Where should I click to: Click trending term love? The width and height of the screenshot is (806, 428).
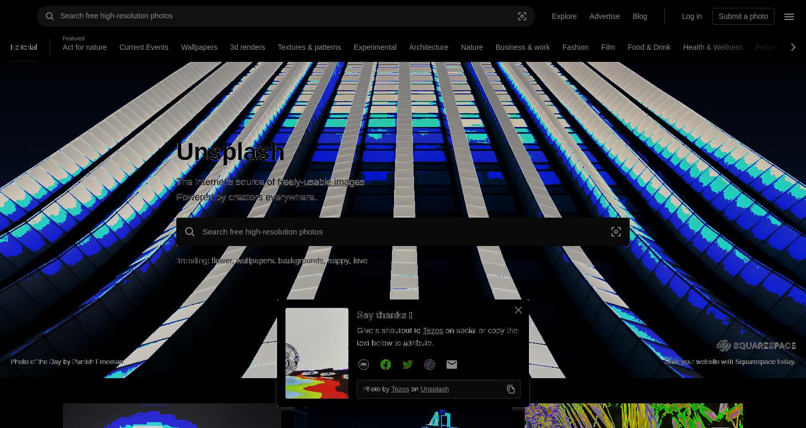(x=360, y=261)
